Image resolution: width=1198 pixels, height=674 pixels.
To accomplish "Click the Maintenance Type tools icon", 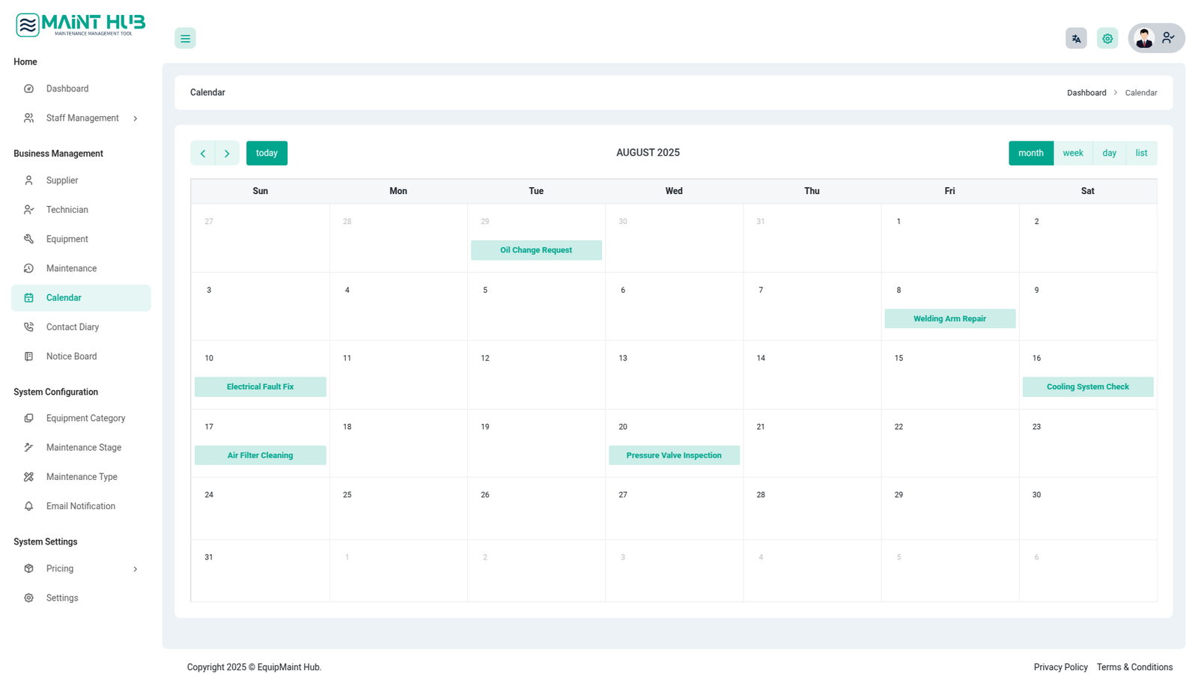I will click(28, 477).
